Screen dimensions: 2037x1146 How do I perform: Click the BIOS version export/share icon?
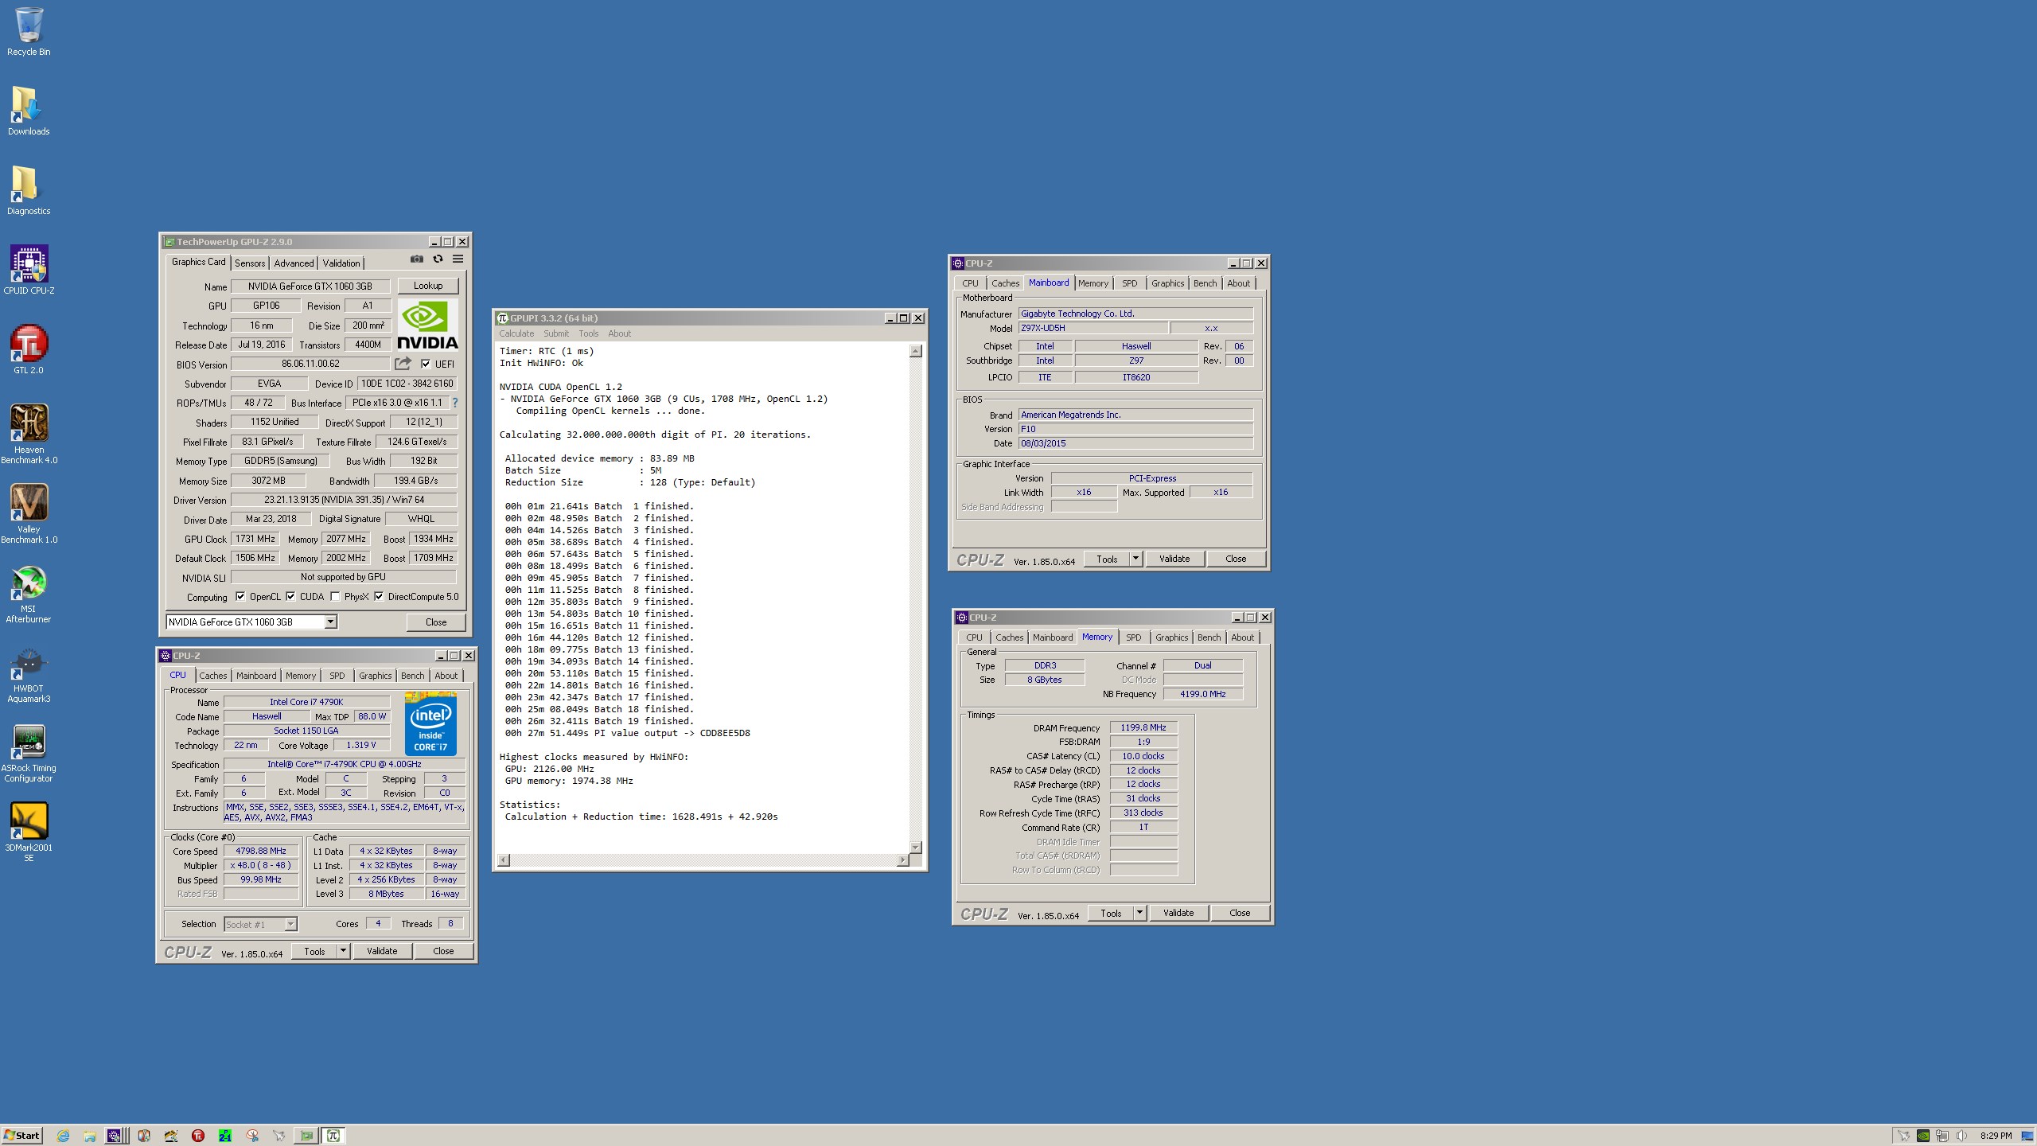(403, 364)
